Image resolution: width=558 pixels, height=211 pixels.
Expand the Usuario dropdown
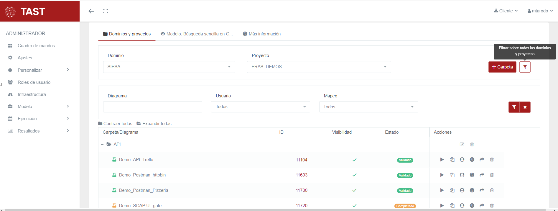point(260,107)
